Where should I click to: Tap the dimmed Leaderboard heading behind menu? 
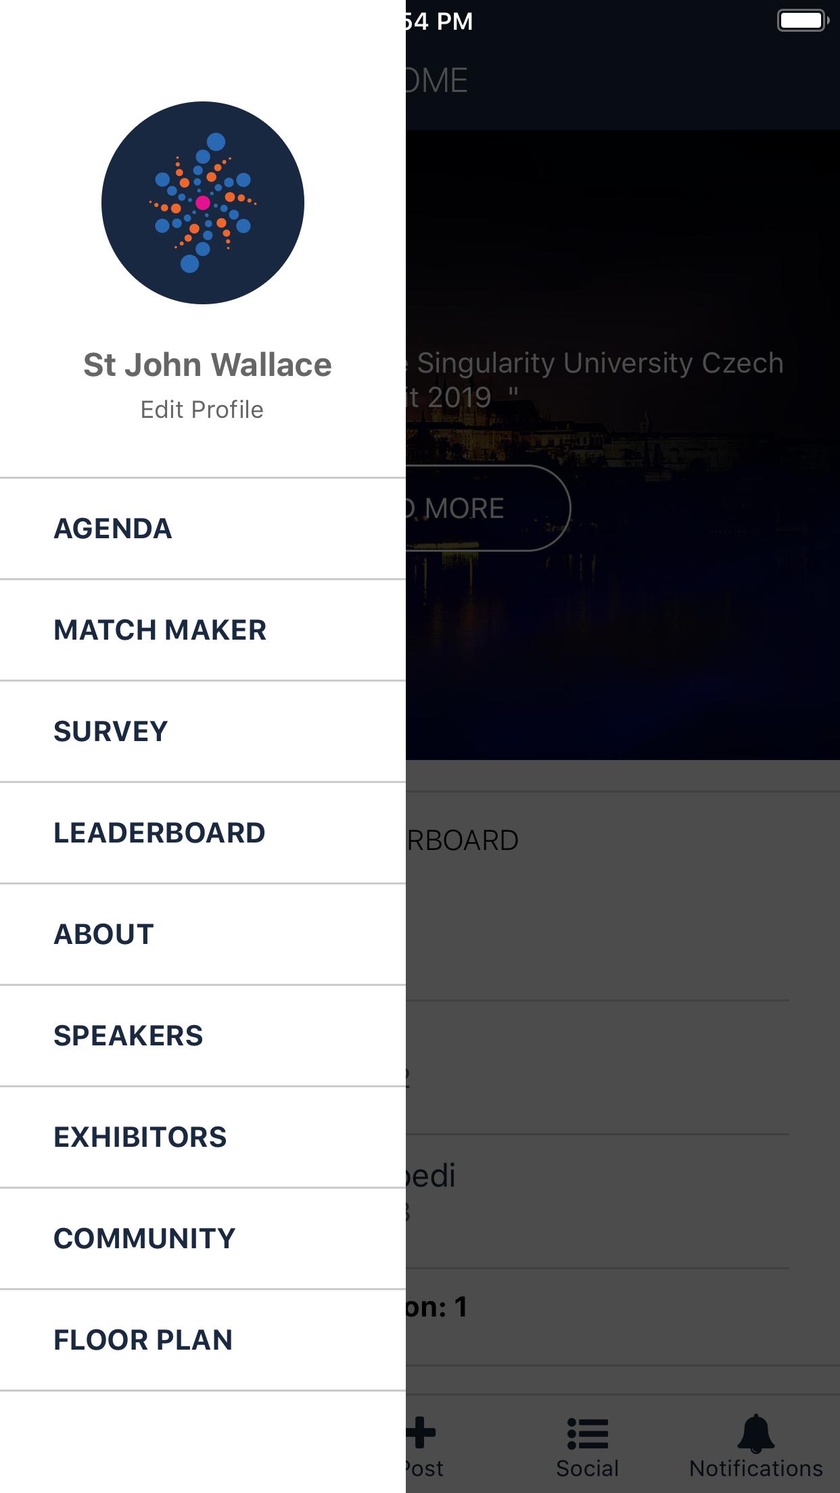click(x=464, y=840)
